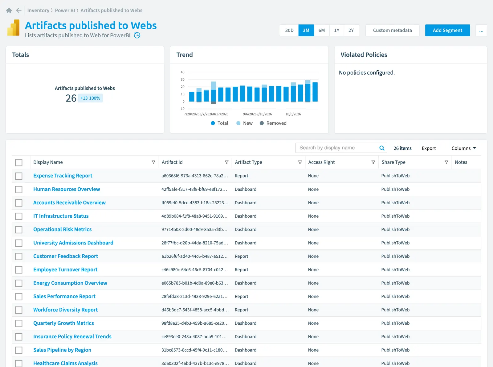The width and height of the screenshot is (493, 367).
Task: Check the Expense Tracking Report row
Action: (19, 176)
